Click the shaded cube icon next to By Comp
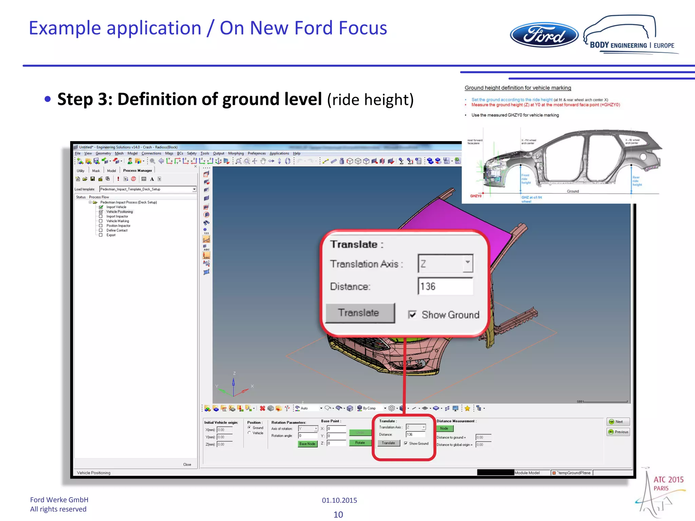The height and width of the screenshot is (521, 695). click(x=350, y=408)
